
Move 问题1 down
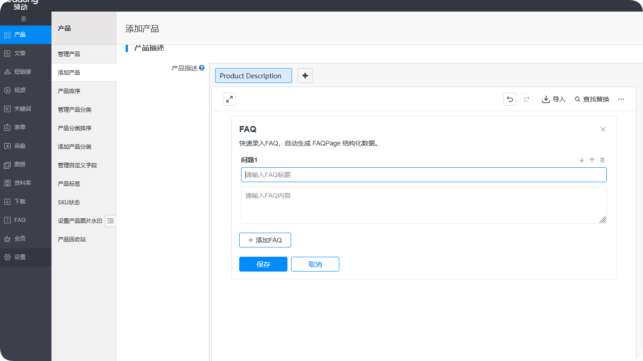point(582,160)
